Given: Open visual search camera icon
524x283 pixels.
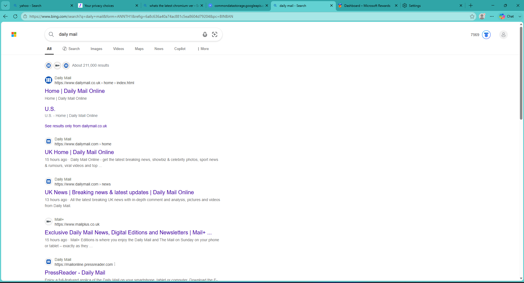Looking at the screenshot, I should pos(215,34).
